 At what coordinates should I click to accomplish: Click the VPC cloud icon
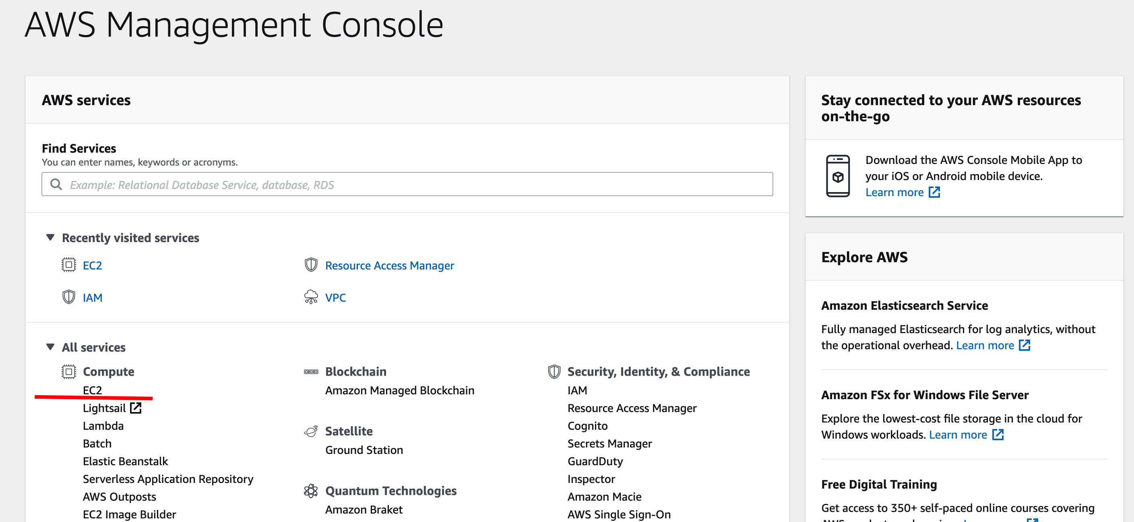tap(311, 297)
